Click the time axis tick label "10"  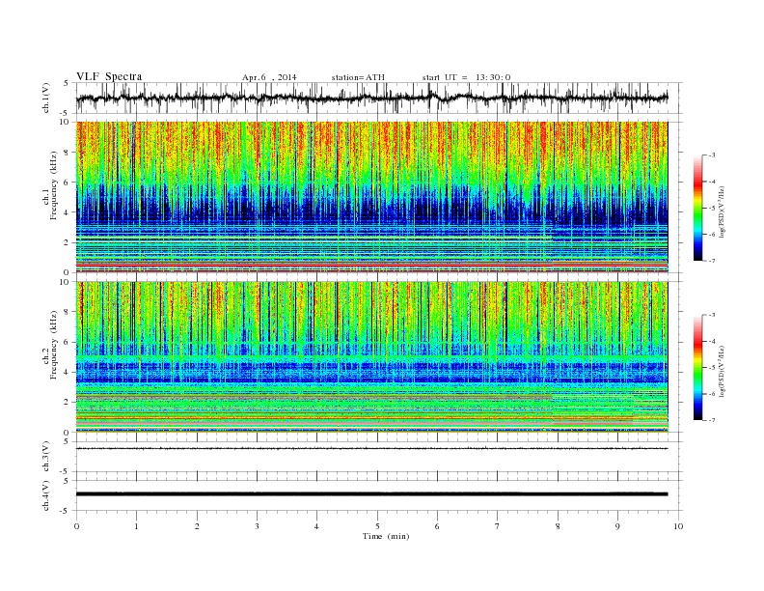pyautogui.click(x=678, y=526)
